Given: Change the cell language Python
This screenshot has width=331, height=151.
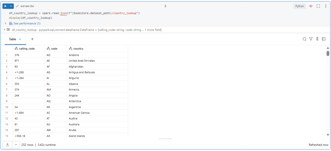Looking at the screenshot, I should click(x=300, y=6).
